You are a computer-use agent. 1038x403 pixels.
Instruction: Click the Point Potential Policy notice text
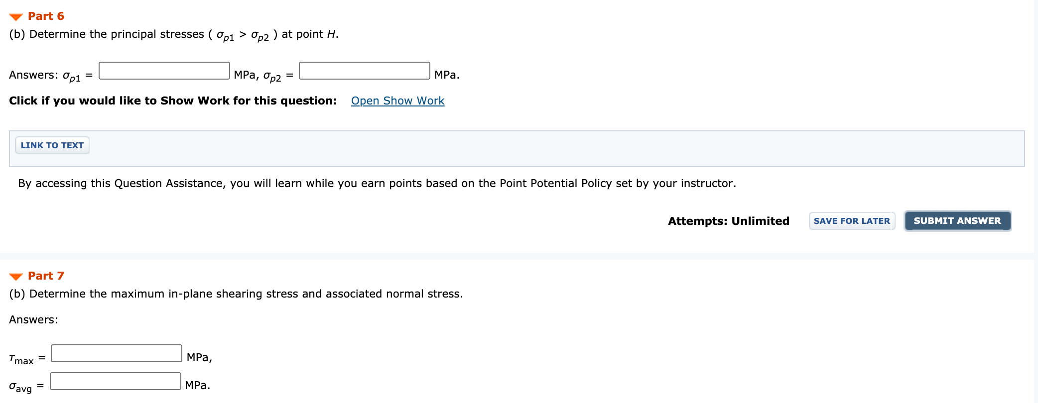tap(377, 184)
